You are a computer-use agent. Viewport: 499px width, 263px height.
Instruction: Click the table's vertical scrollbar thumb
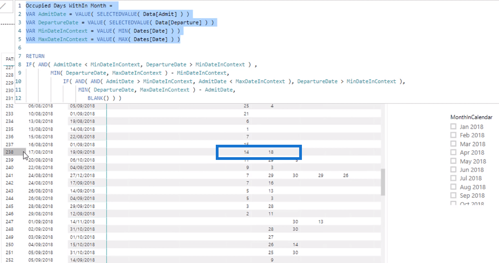(x=383, y=182)
